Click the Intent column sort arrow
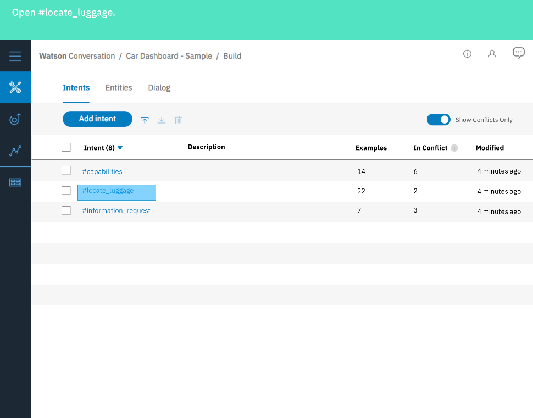Image resolution: width=533 pixels, height=418 pixels. coord(120,148)
